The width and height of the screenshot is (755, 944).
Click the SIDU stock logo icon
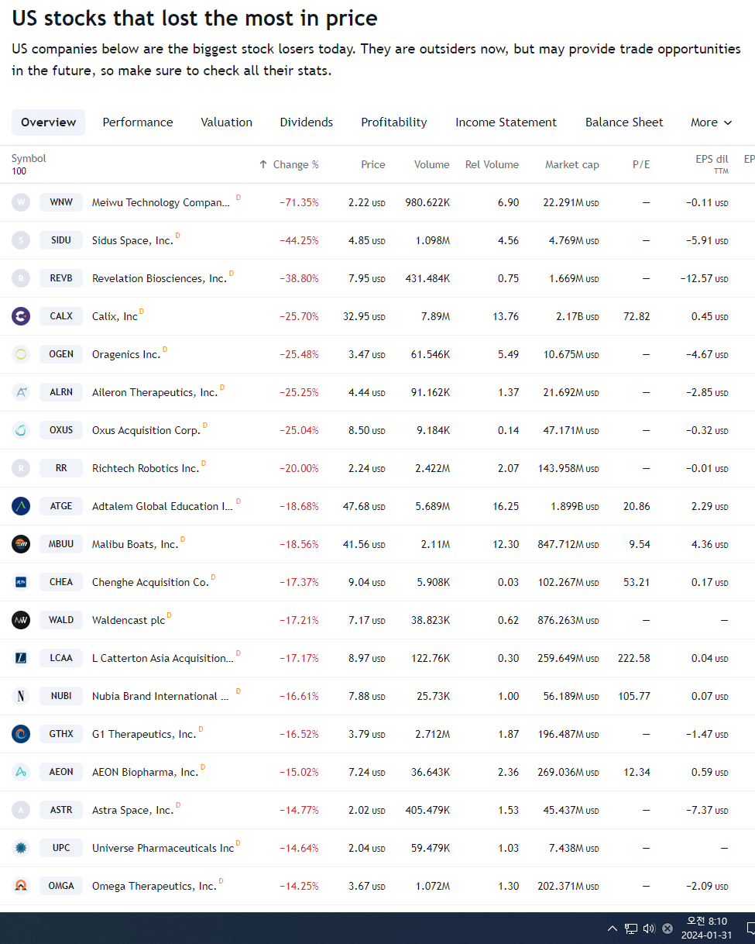(x=21, y=240)
